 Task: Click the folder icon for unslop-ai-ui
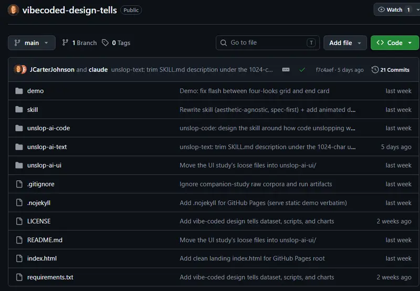pos(19,165)
